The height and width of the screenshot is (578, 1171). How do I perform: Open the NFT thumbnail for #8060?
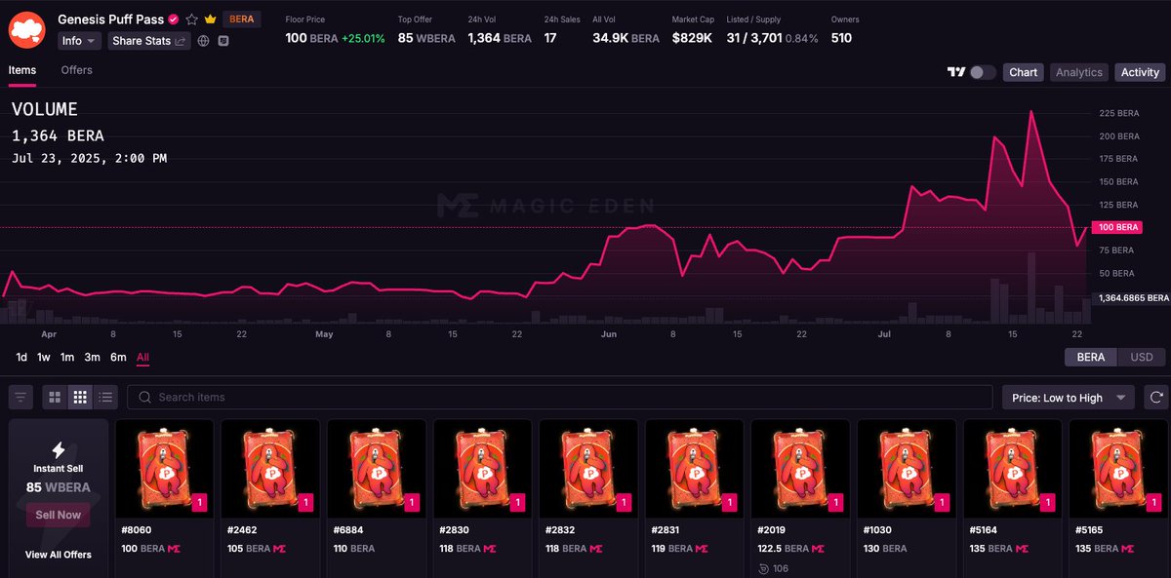pos(165,468)
